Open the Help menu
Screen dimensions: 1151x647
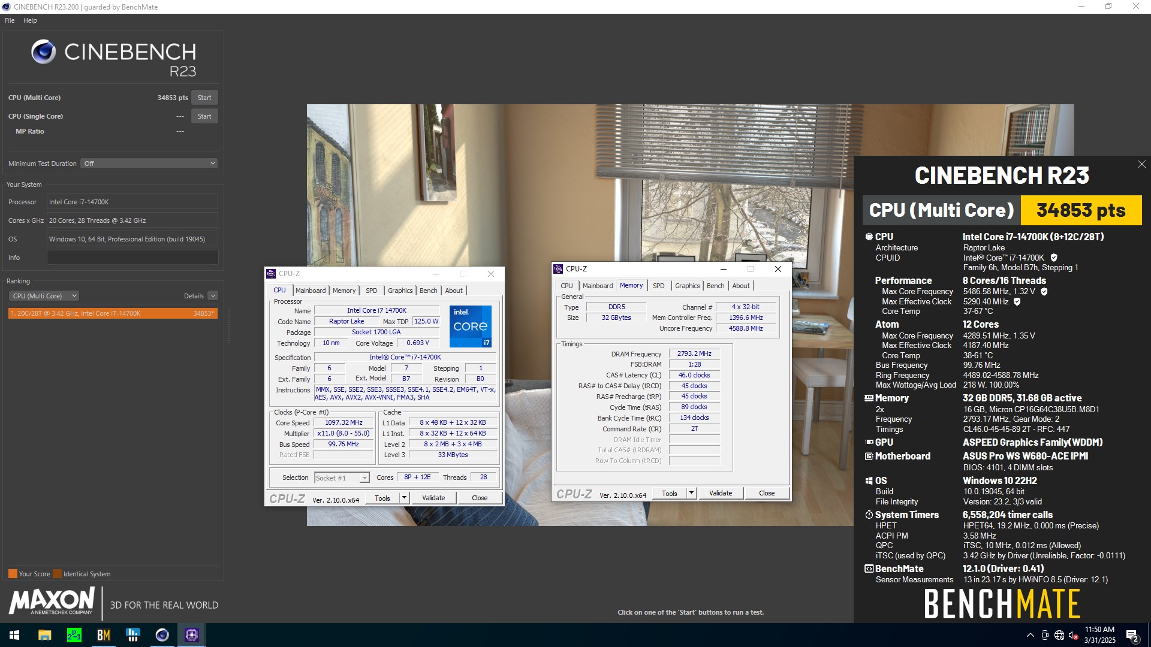(30, 20)
